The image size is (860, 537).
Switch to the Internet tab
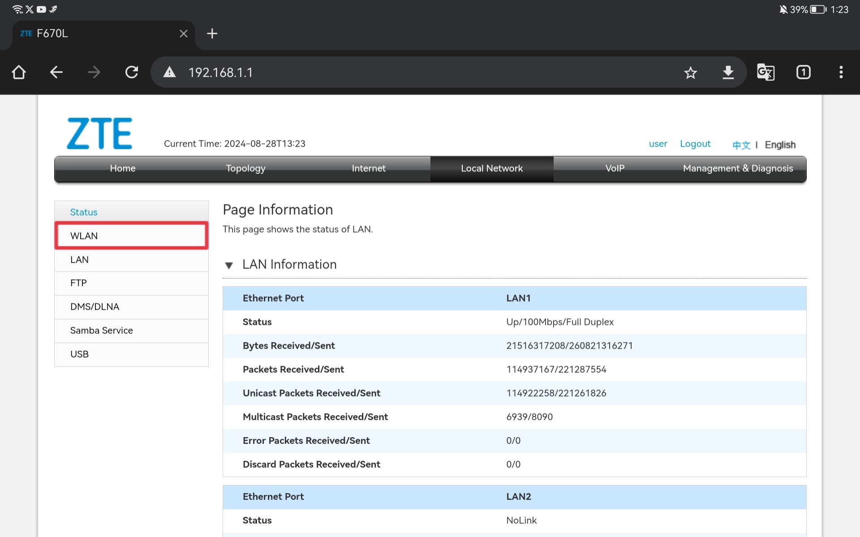click(x=368, y=168)
